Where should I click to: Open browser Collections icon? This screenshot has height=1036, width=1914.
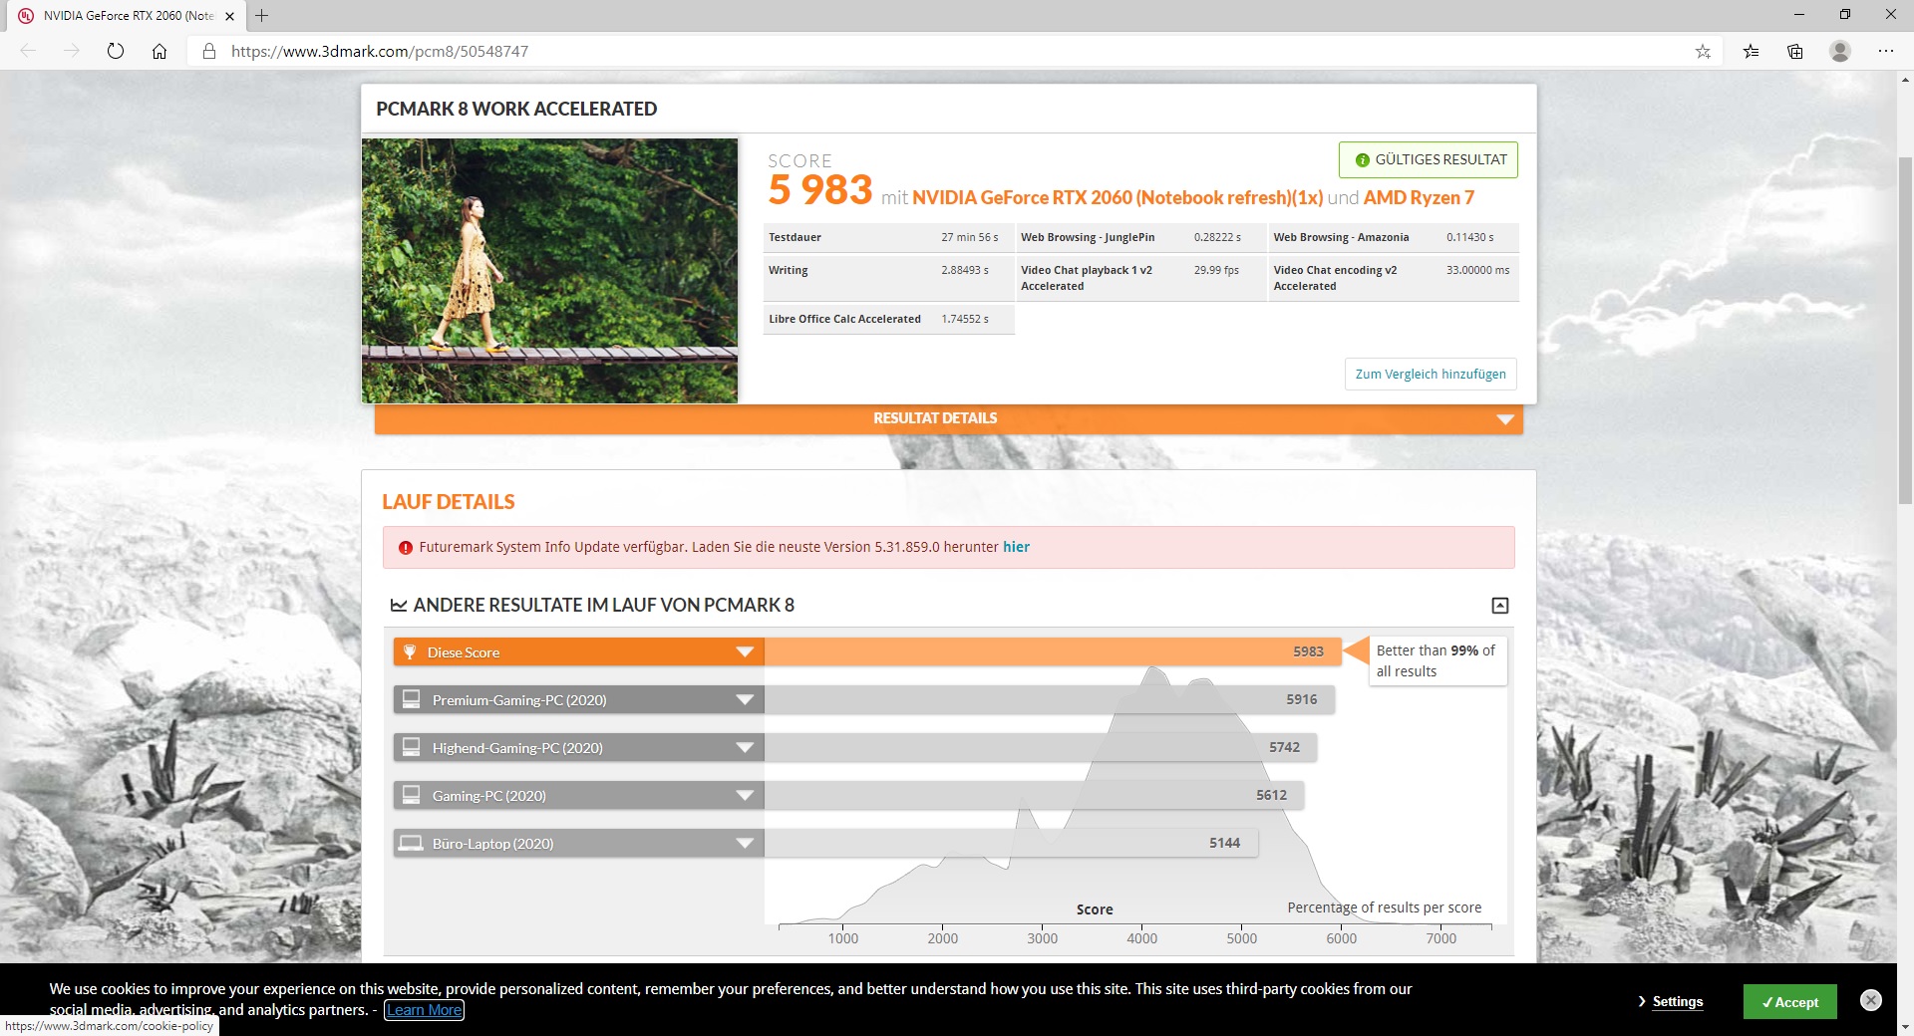(1795, 51)
